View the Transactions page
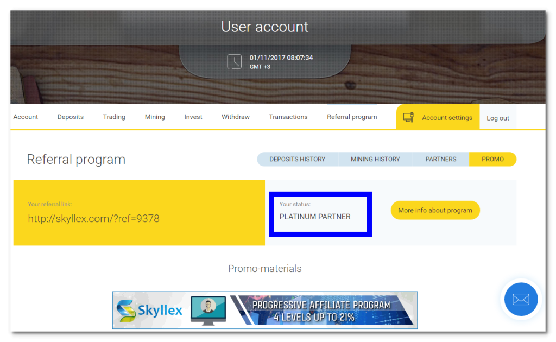The width and height of the screenshot is (556, 342). pos(288,117)
